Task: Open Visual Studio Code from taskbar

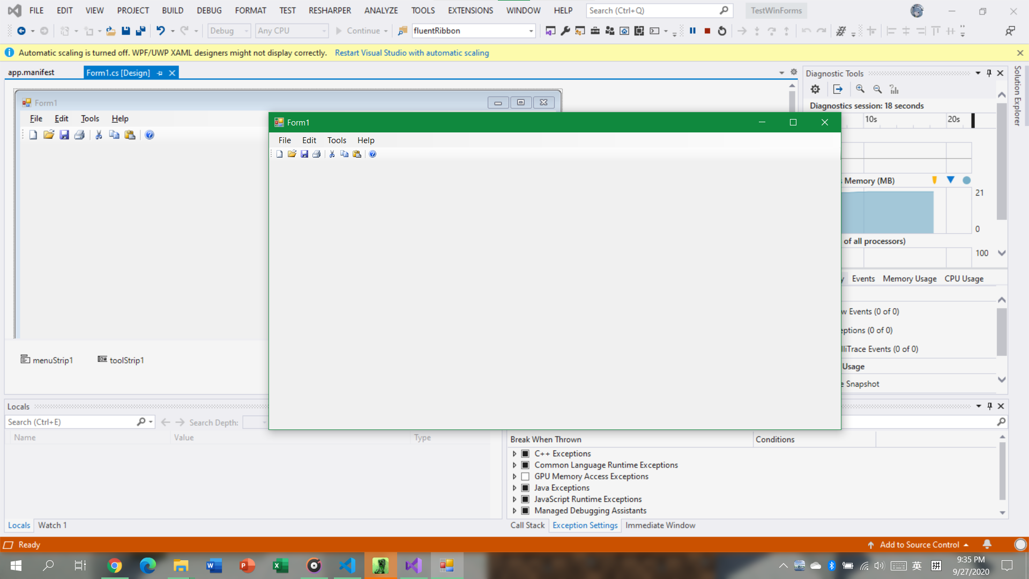Action: click(x=347, y=565)
